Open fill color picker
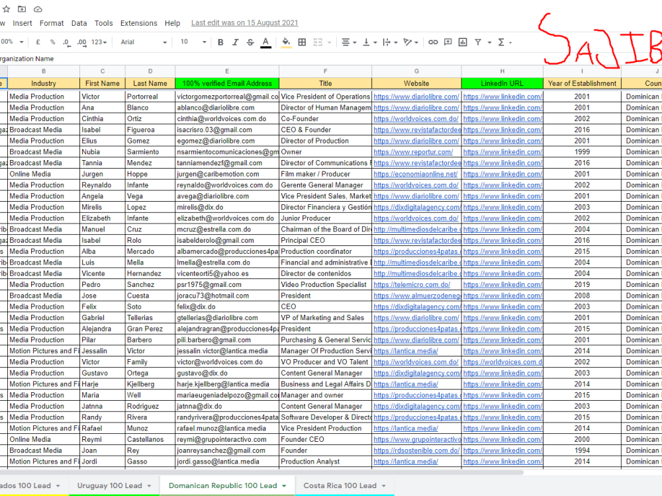Viewport: 662px width, 496px height. click(286, 42)
